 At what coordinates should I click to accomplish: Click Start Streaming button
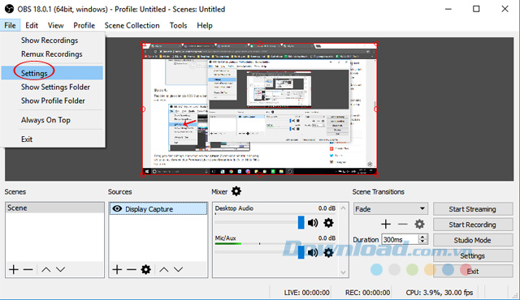[x=473, y=209]
